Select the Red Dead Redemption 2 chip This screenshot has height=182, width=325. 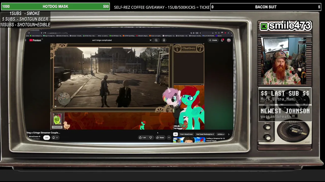pos(205,134)
